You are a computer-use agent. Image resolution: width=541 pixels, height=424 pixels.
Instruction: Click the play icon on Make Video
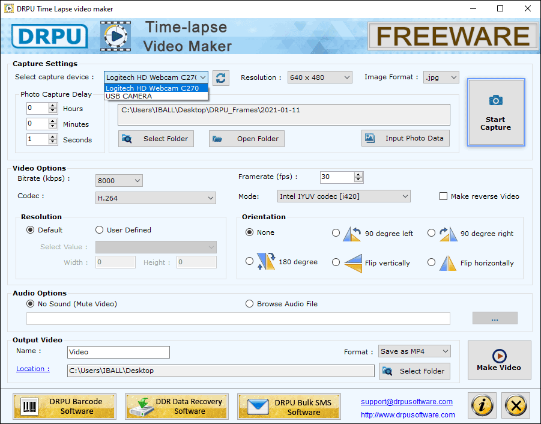[x=499, y=356]
